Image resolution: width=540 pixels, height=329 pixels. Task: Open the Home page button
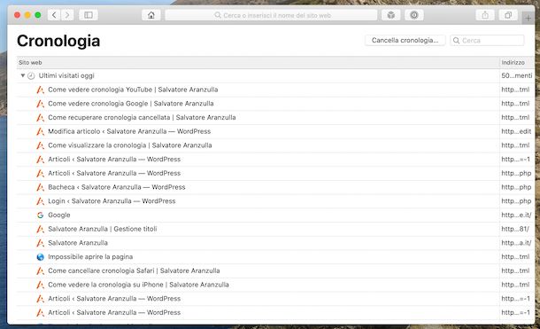coord(150,15)
